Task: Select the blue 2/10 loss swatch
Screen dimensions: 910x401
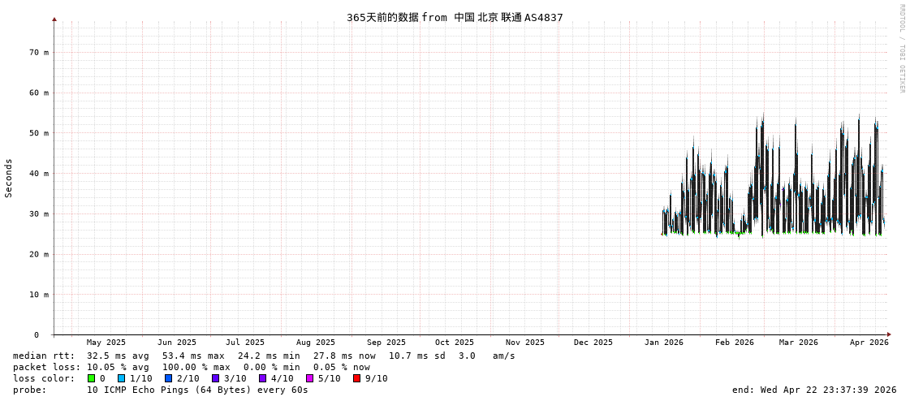Action: (168, 378)
